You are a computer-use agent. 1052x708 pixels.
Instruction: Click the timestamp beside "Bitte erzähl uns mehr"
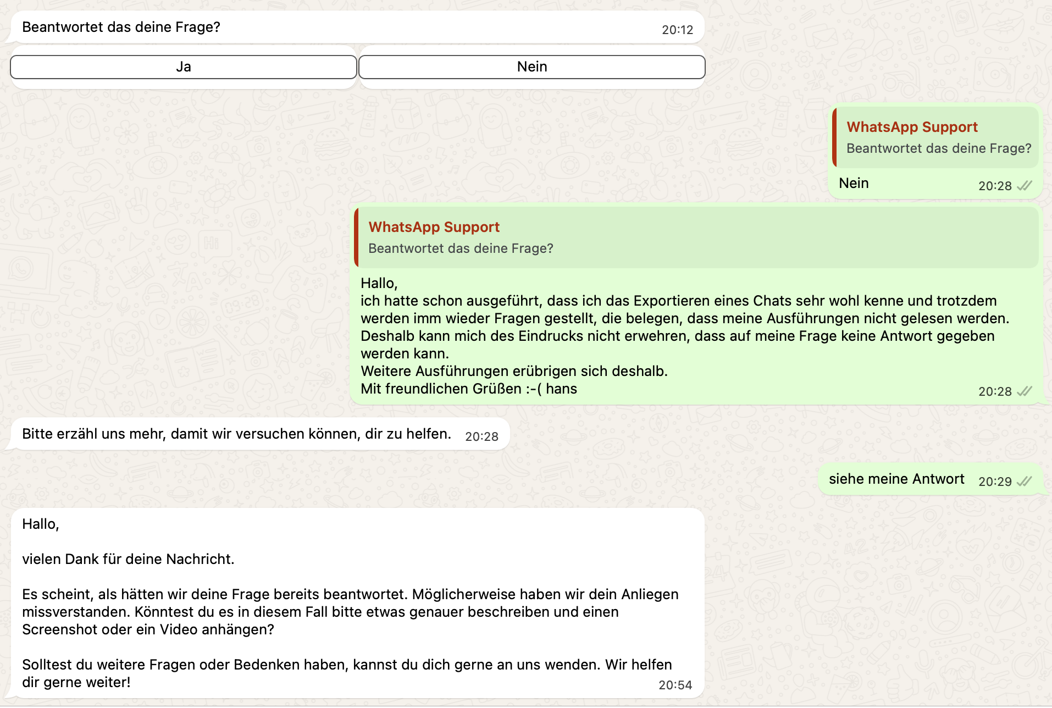pyautogui.click(x=481, y=436)
